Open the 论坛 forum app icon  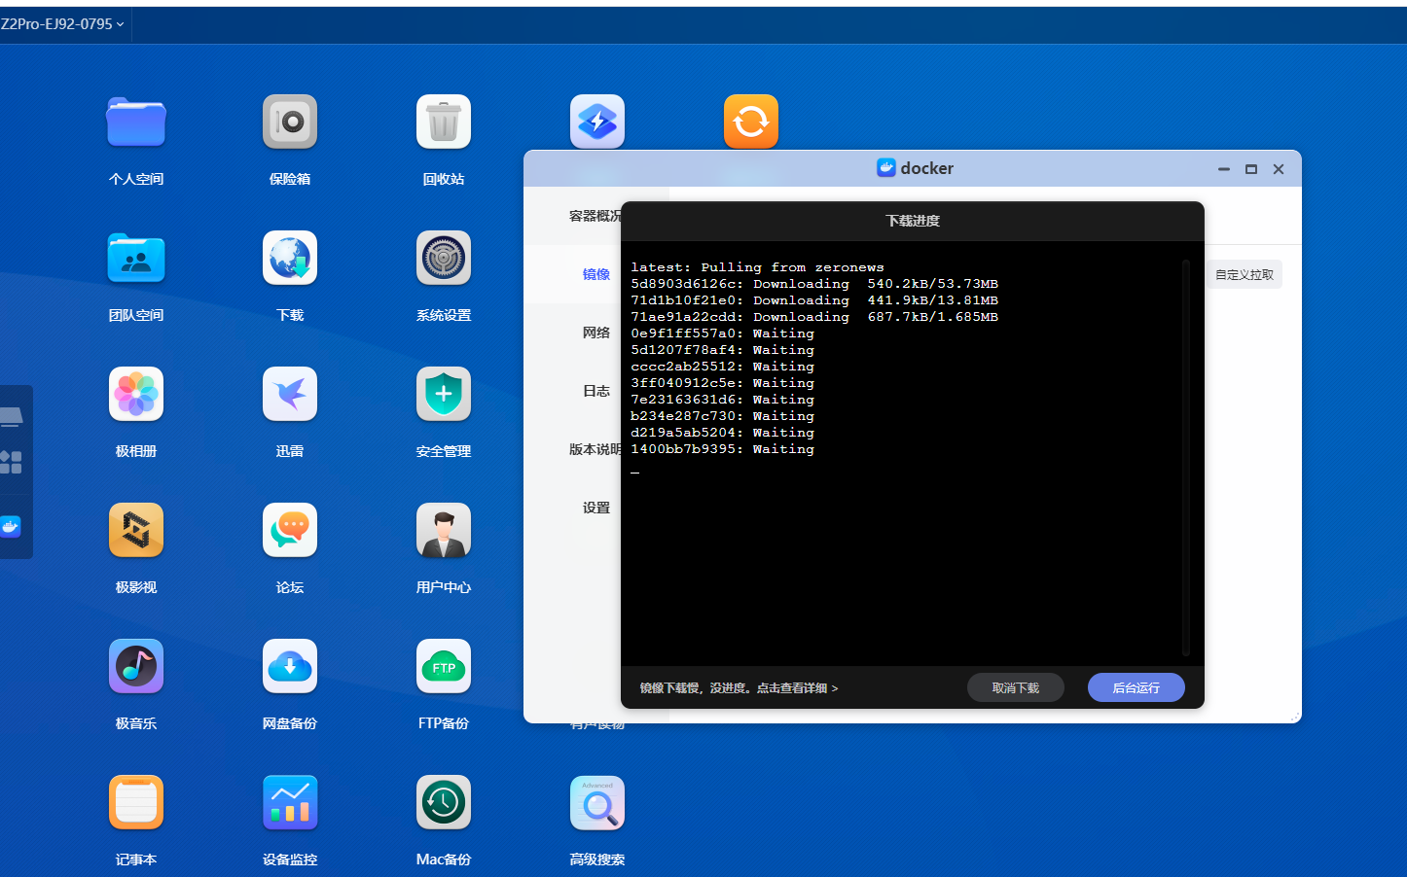(290, 530)
